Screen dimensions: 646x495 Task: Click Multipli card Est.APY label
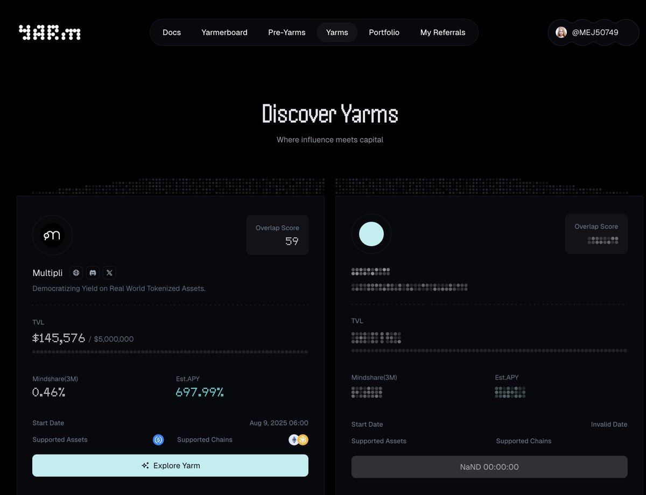pos(188,379)
